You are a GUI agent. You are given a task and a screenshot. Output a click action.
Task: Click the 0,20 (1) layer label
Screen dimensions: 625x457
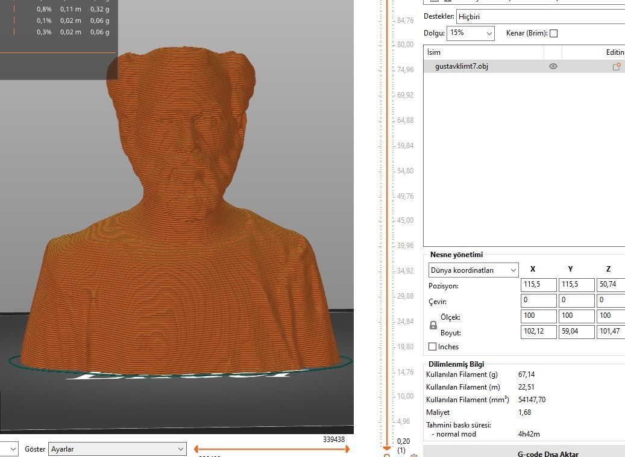403,446
